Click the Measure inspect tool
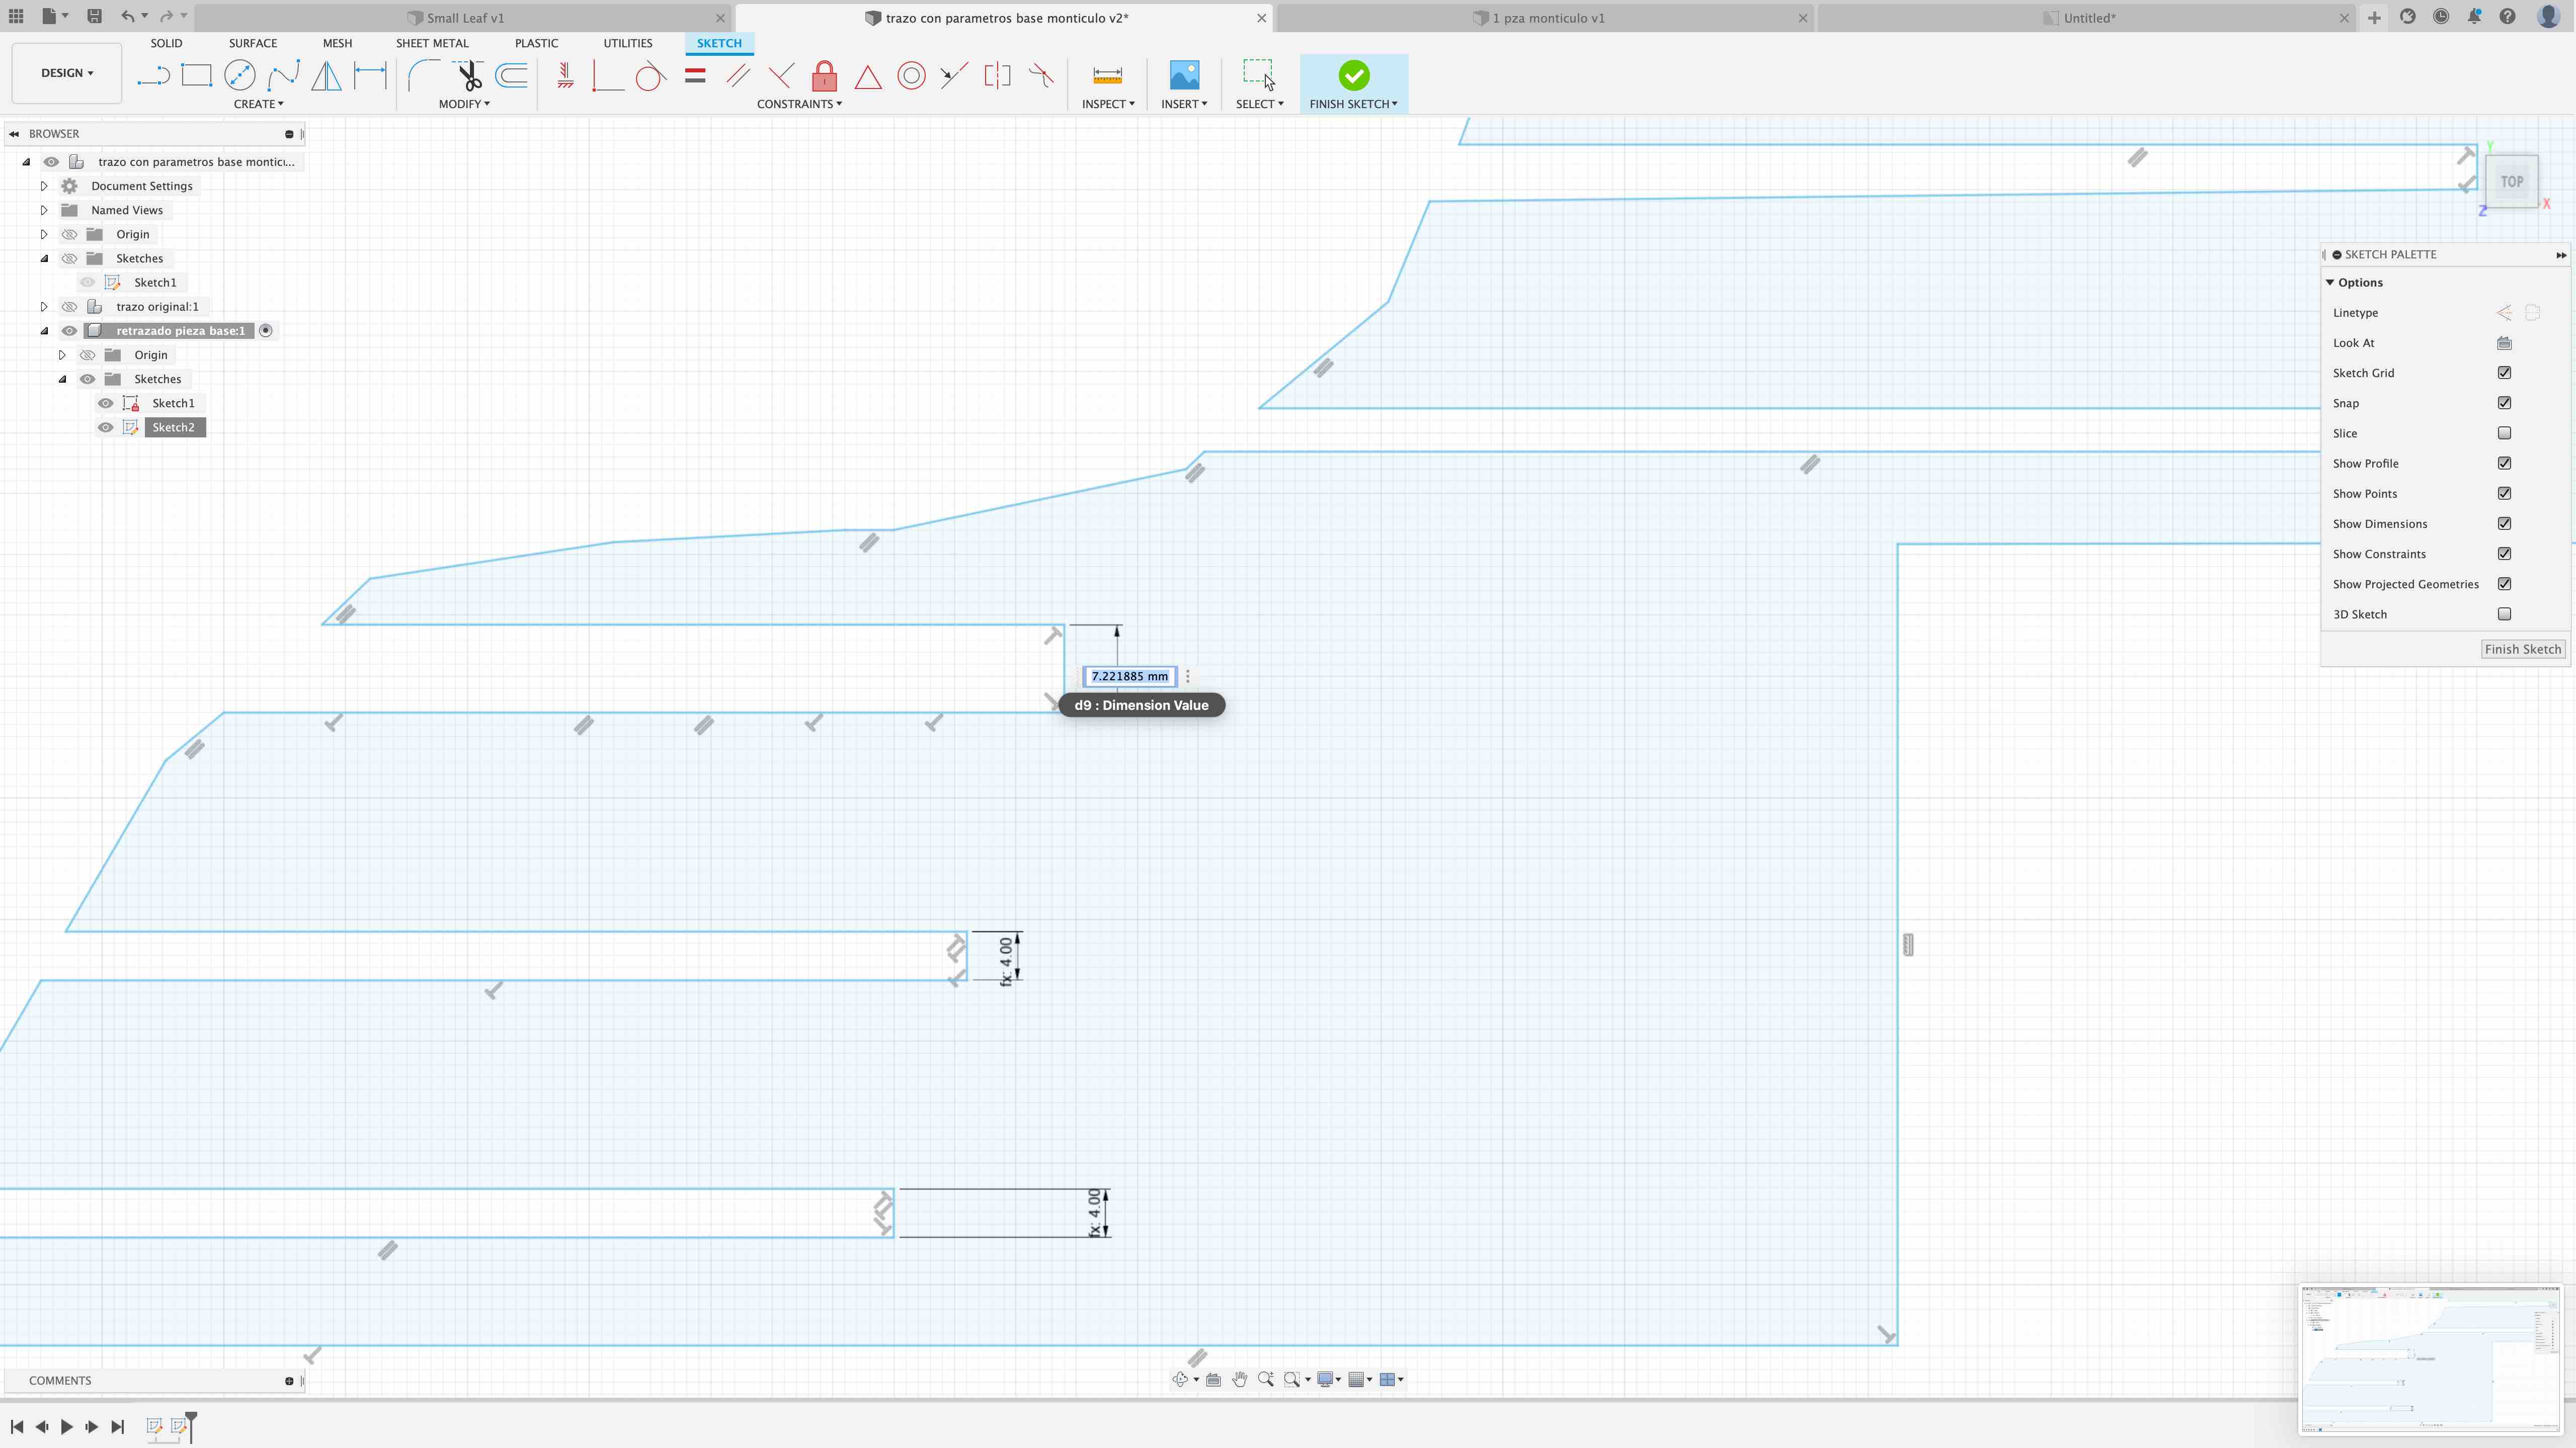Screen dimensions: 2576x1448 [1107, 76]
